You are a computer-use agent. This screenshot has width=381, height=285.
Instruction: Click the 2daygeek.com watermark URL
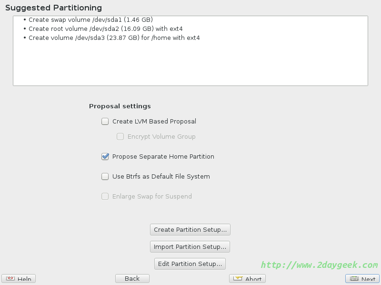click(319, 265)
